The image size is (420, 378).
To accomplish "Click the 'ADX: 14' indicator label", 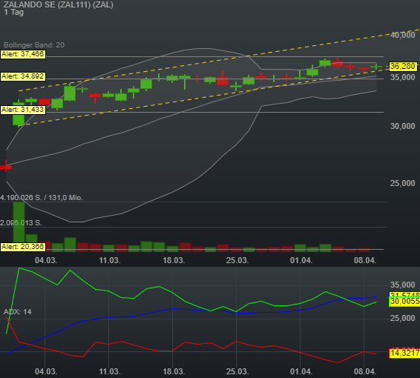I will pyautogui.click(x=17, y=312).
